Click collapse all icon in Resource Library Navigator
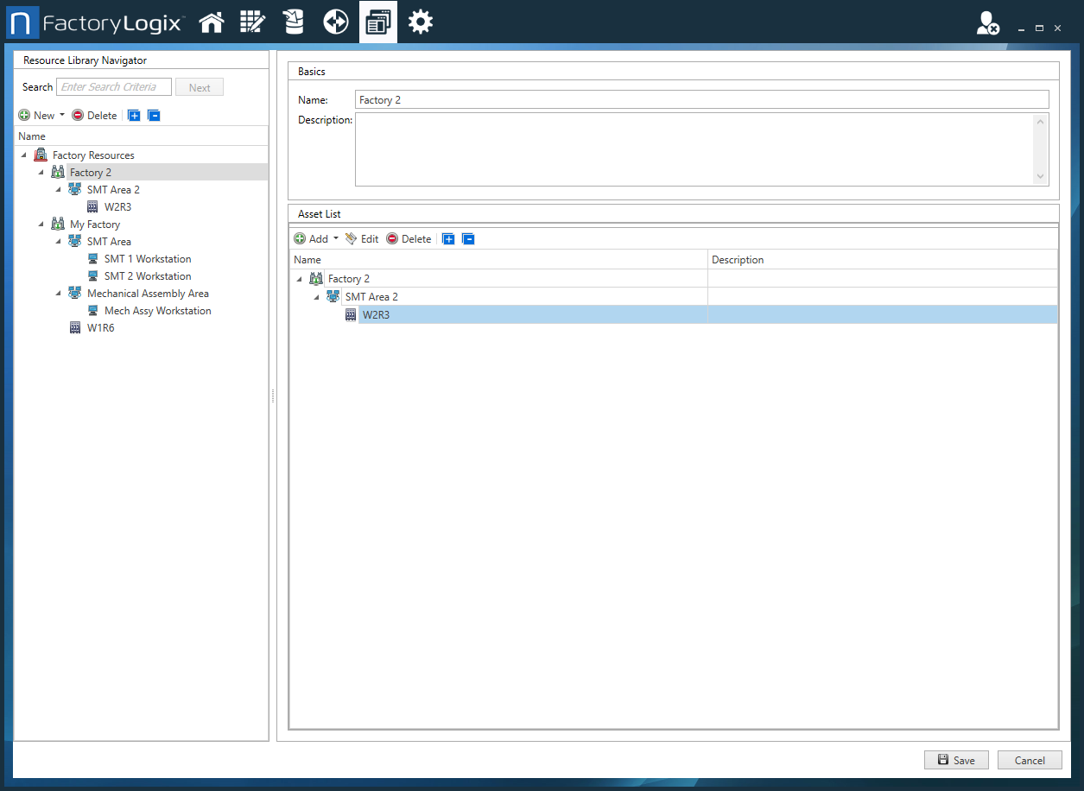 [x=154, y=116]
